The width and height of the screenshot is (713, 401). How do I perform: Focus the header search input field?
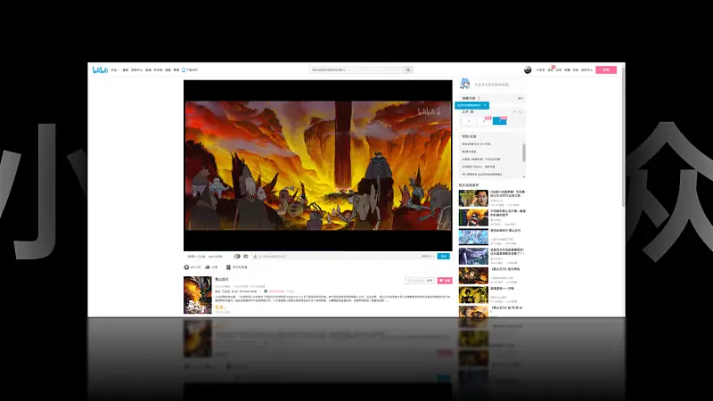tap(356, 70)
